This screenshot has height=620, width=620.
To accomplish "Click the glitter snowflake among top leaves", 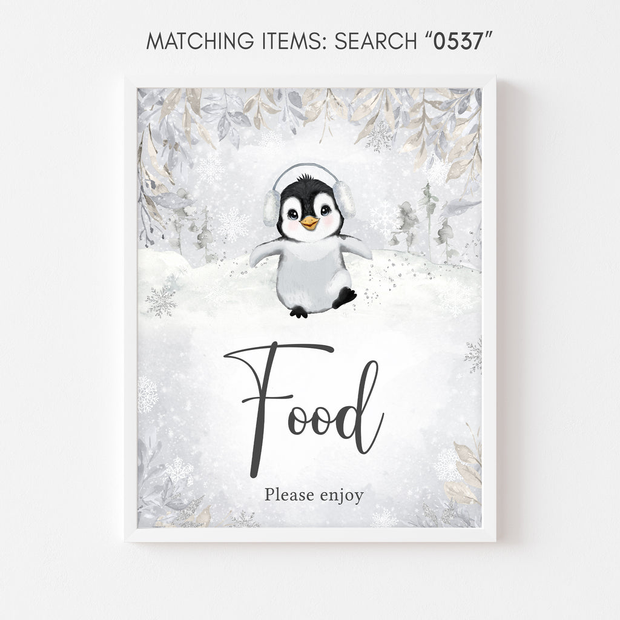I will tap(379, 137).
